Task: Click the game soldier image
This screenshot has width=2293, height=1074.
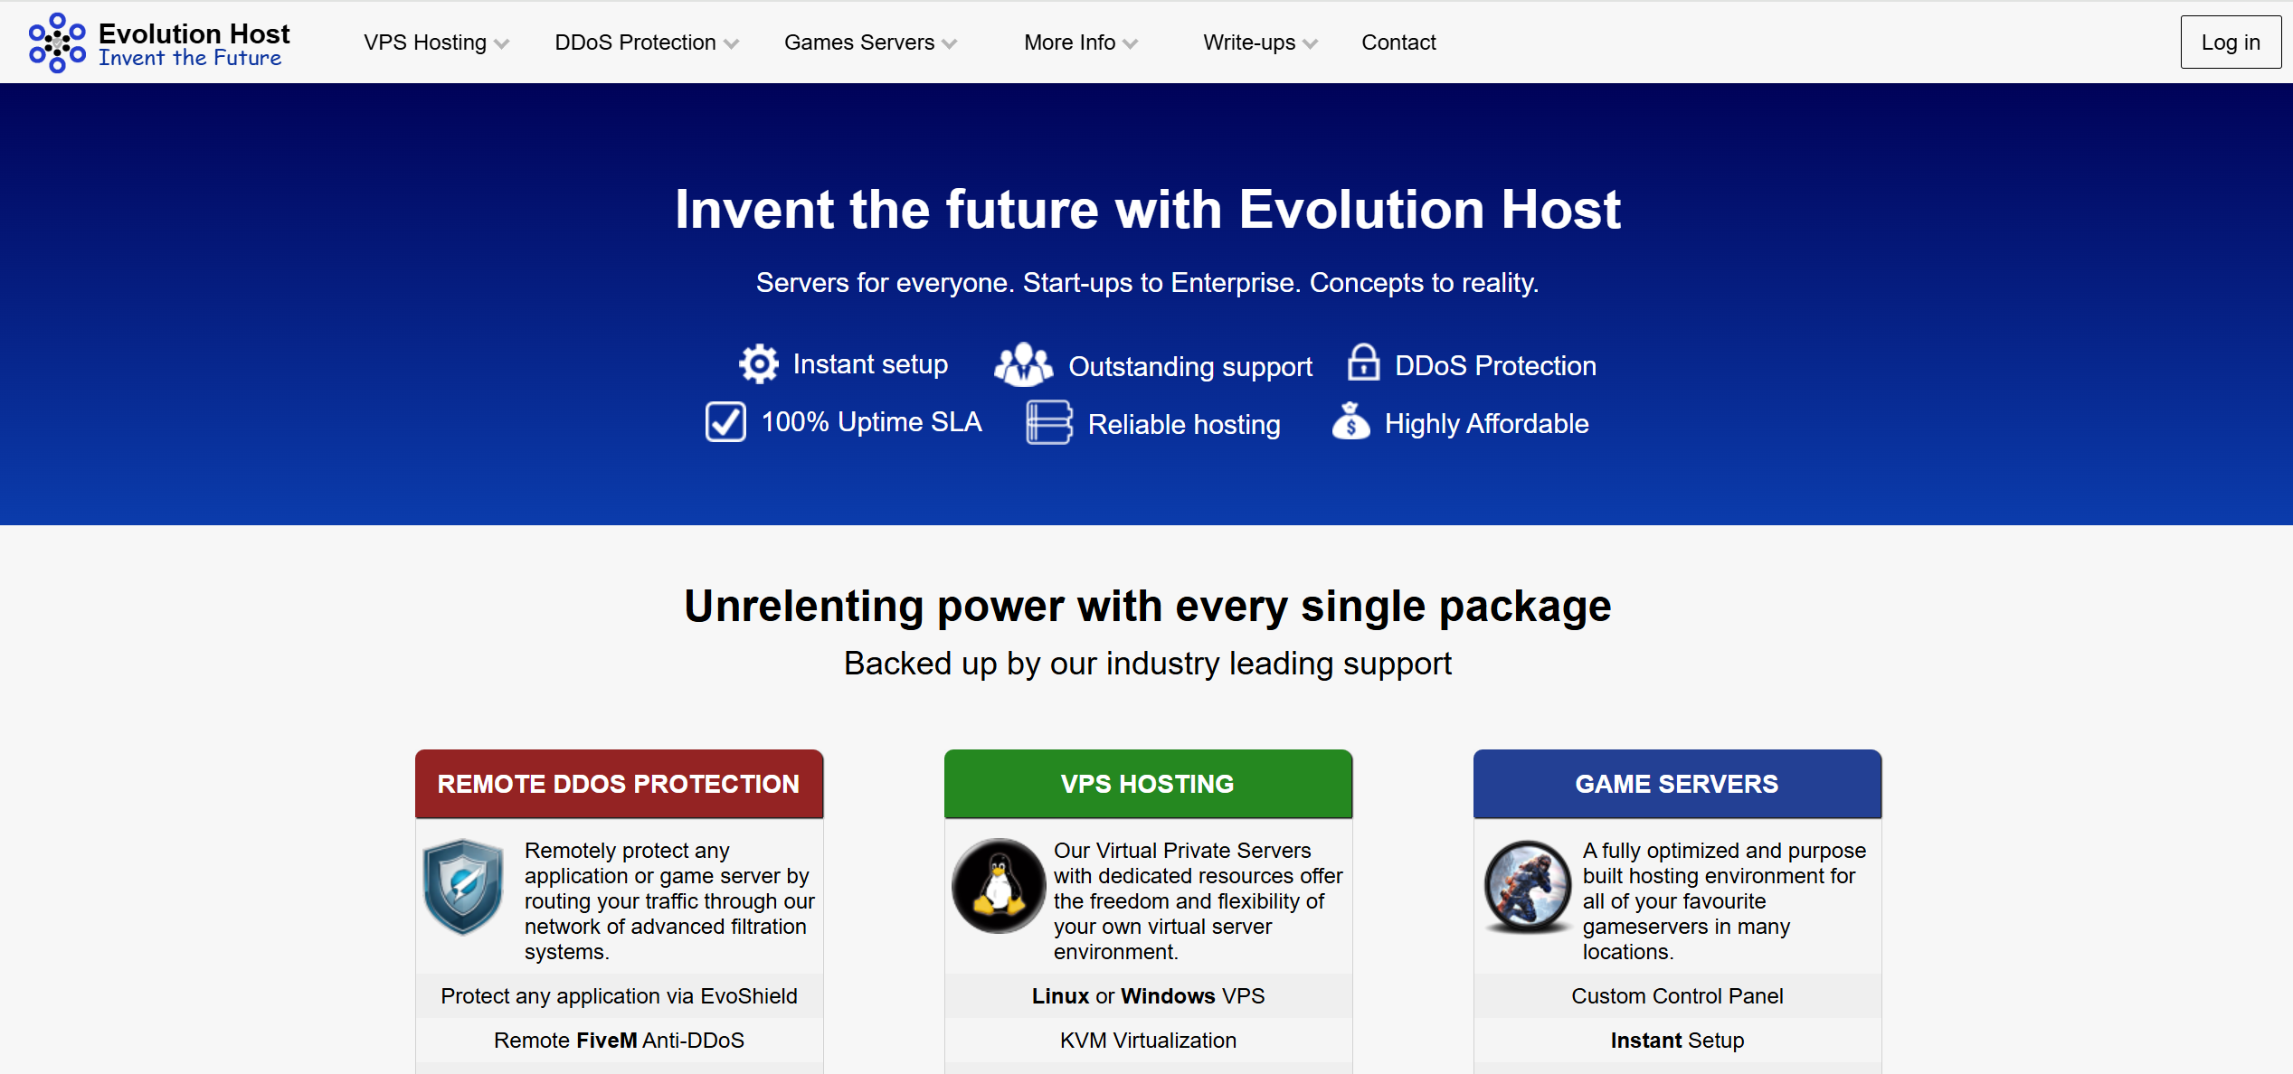Action: coord(1528,886)
